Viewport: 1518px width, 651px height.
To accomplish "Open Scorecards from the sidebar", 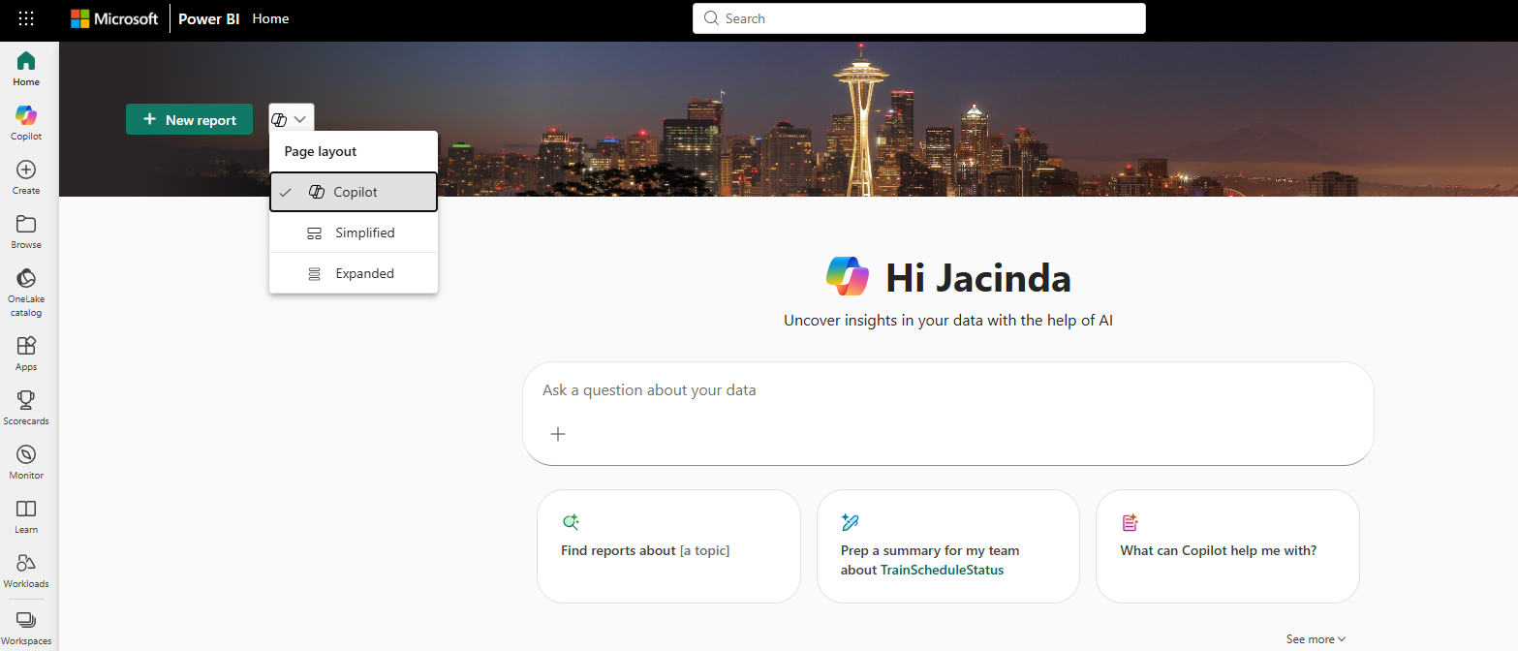I will [x=26, y=407].
